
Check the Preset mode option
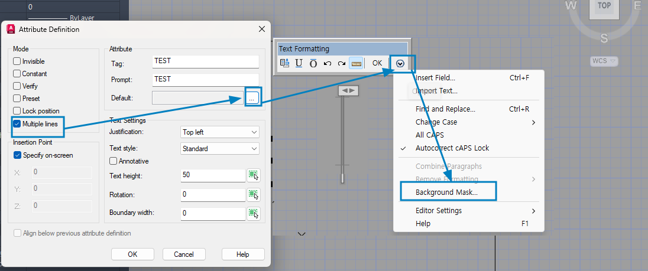(17, 98)
